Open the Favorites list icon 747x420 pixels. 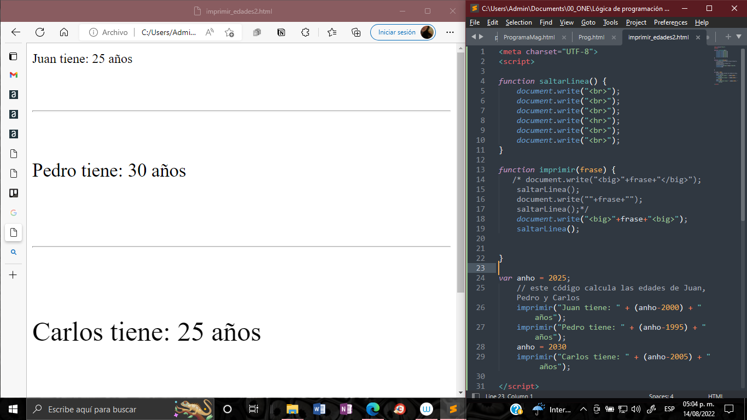pyautogui.click(x=332, y=32)
